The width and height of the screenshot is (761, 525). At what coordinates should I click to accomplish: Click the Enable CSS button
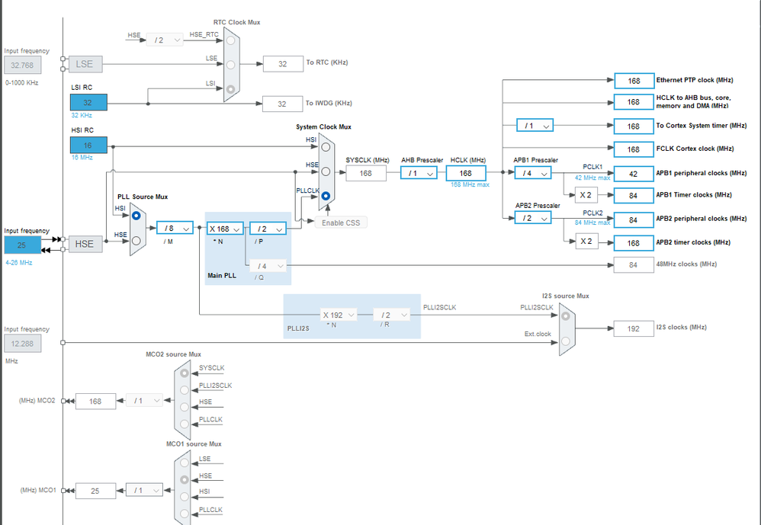(x=341, y=222)
